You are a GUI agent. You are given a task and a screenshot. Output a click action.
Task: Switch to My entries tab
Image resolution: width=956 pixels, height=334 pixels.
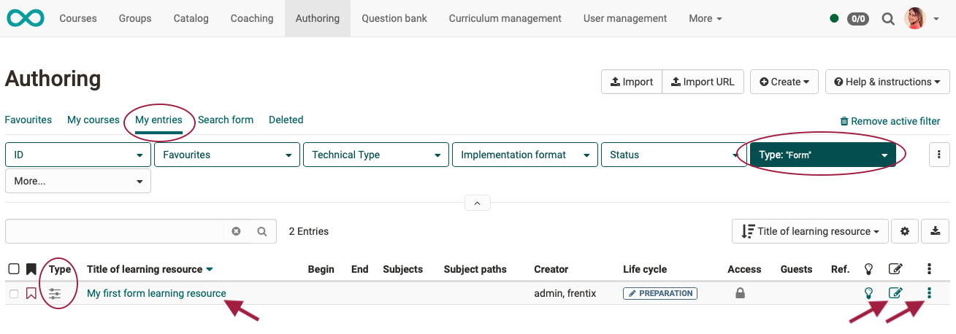[x=158, y=120]
